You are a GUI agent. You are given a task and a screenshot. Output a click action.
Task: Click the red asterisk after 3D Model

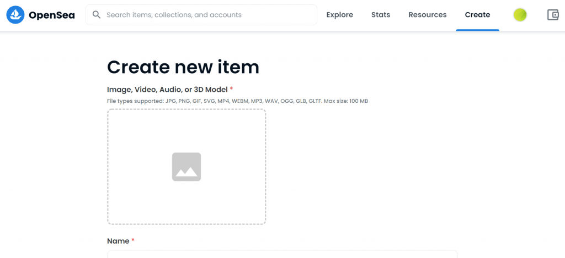[x=231, y=89]
